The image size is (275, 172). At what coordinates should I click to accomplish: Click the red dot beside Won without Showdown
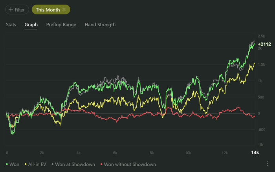[x=101, y=165]
